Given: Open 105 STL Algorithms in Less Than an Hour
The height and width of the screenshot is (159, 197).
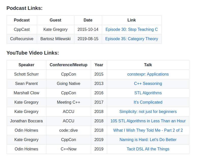Looking at the screenshot, I should pos(148,121).
